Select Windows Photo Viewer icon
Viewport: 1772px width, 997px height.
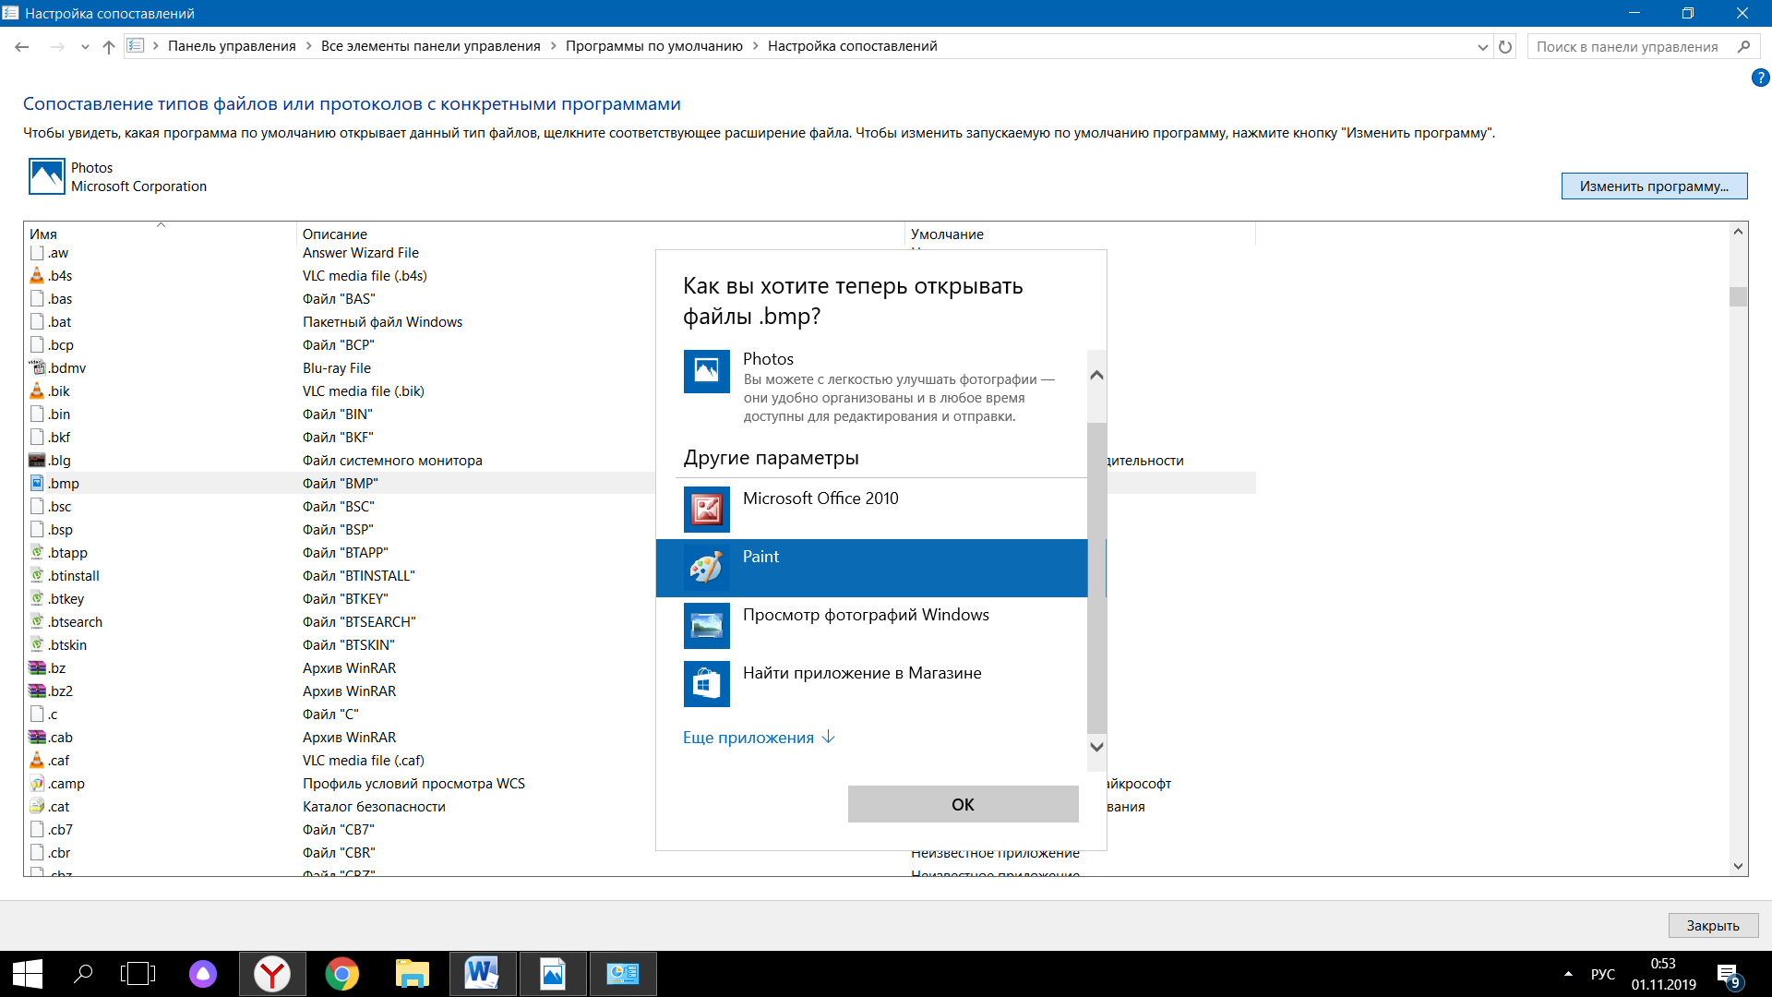[706, 626]
